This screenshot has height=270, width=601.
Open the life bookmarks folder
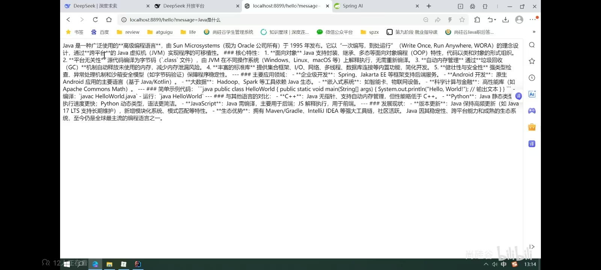[188, 32]
